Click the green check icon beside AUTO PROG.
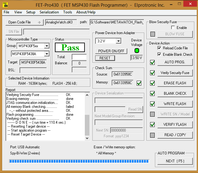198x173 pixels. (x=153, y=62)
